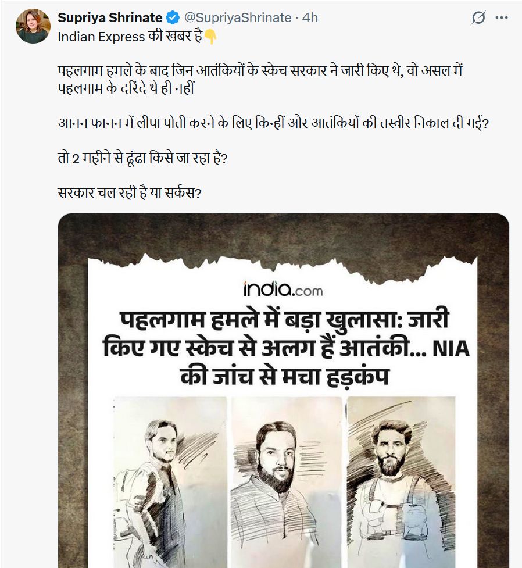
Task: Open Supriya Shrinate's profile avatar
Action: click(33, 26)
